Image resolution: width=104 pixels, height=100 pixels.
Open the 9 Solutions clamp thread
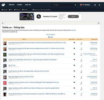pyautogui.click(x=37, y=94)
